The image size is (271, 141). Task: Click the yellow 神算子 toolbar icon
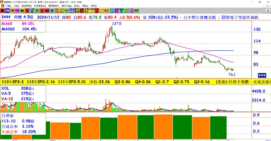[91, 10]
